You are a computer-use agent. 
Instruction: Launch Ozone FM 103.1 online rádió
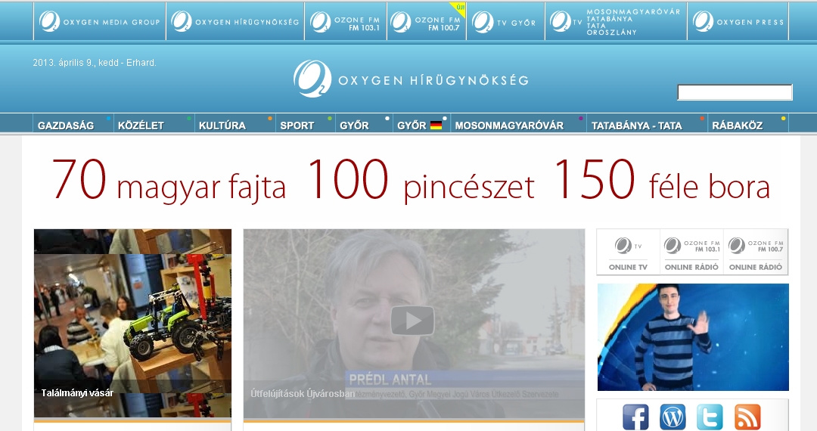coord(691,252)
